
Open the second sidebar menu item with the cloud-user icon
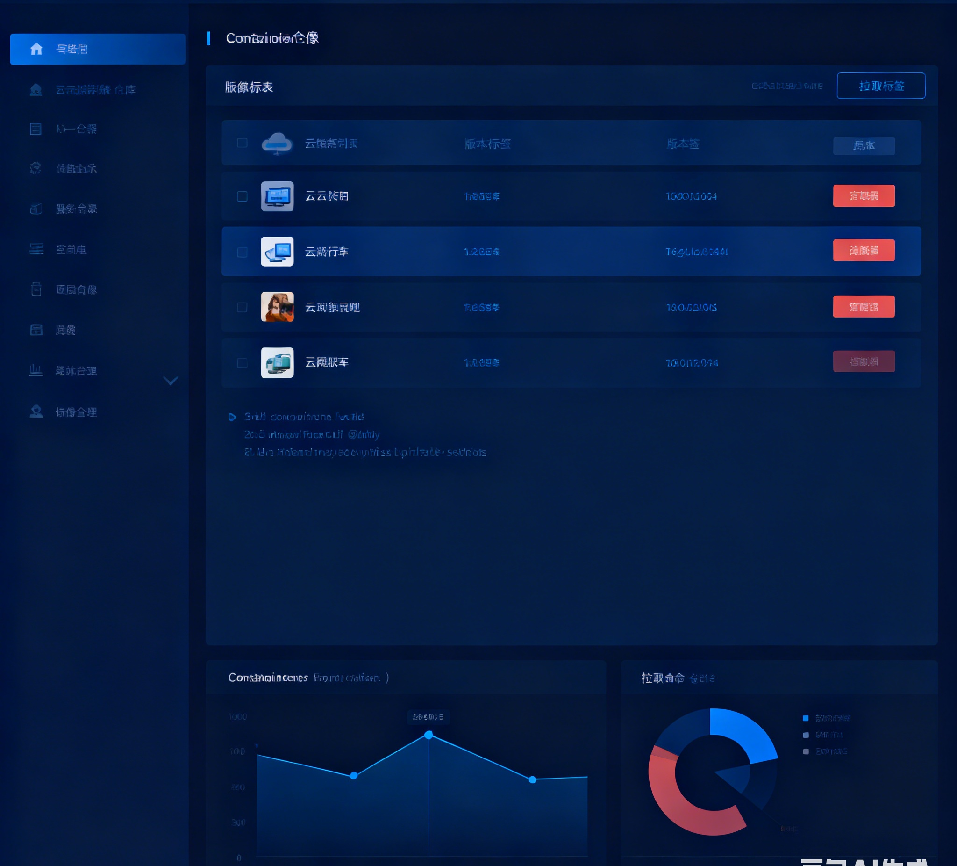pyautogui.click(x=95, y=89)
